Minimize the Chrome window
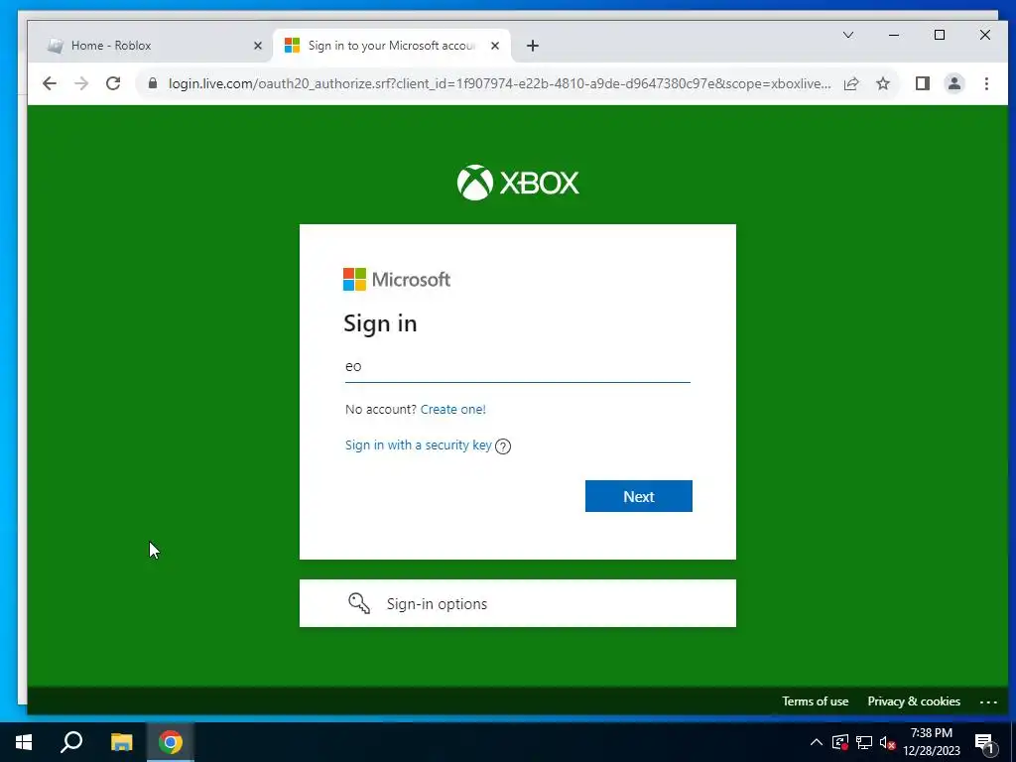1016x762 pixels. 894,35
